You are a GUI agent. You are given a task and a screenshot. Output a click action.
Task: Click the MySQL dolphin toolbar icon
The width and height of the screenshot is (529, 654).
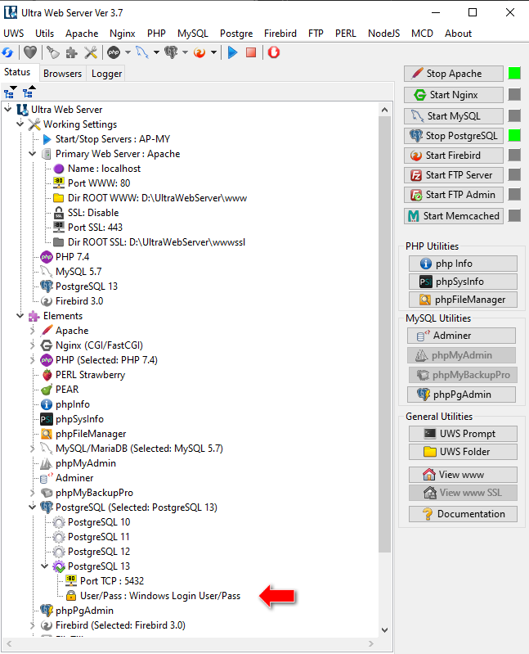click(142, 52)
